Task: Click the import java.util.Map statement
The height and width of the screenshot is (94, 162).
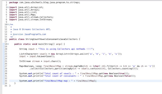Action: (23, 15)
